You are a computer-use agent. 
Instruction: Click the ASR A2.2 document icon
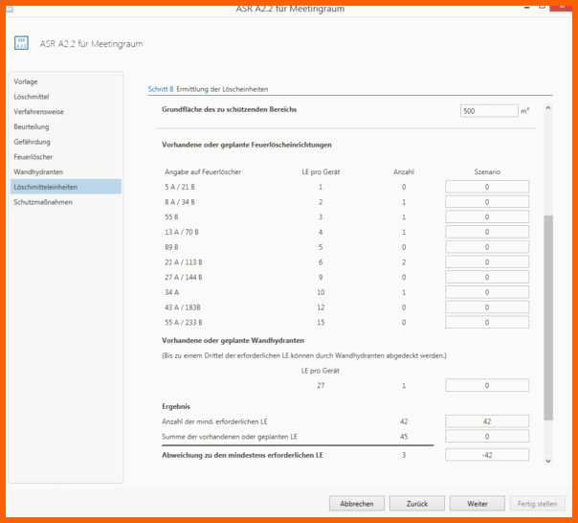pyautogui.click(x=21, y=43)
